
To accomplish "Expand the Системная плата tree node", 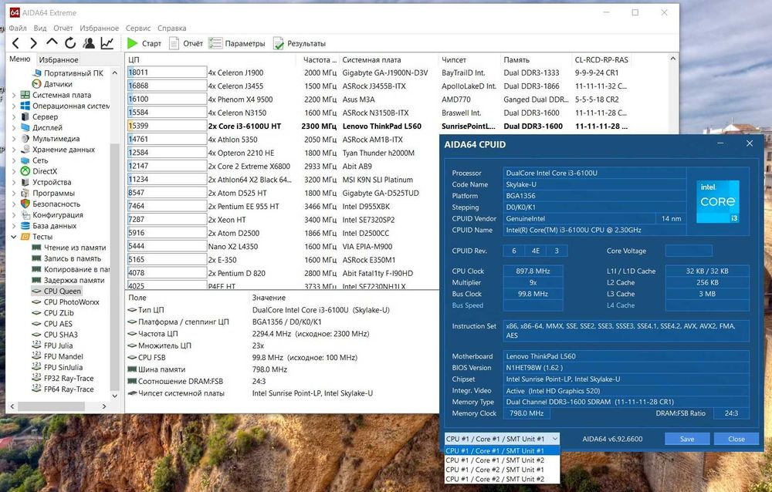I will (x=14, y=95).
